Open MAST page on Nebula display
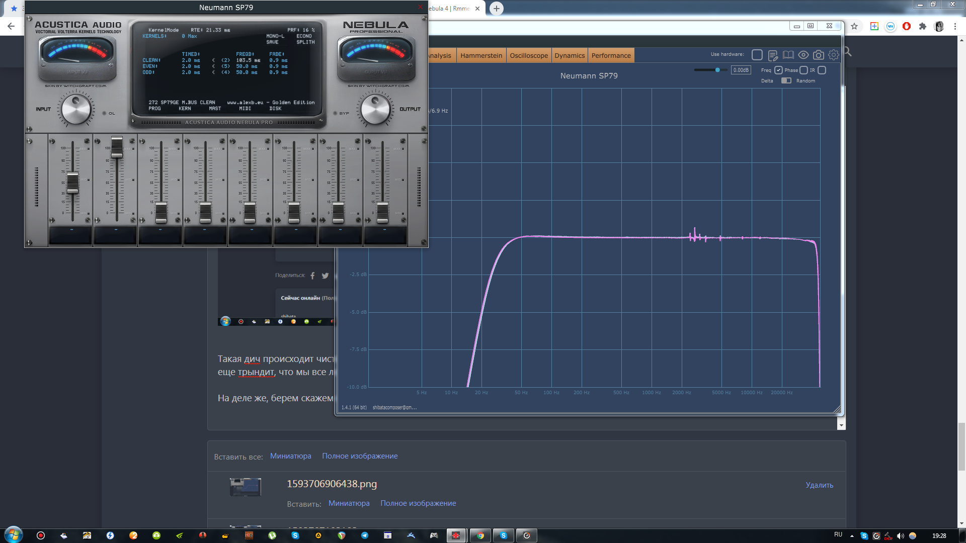The image size is (966, 543). point(215,109)
